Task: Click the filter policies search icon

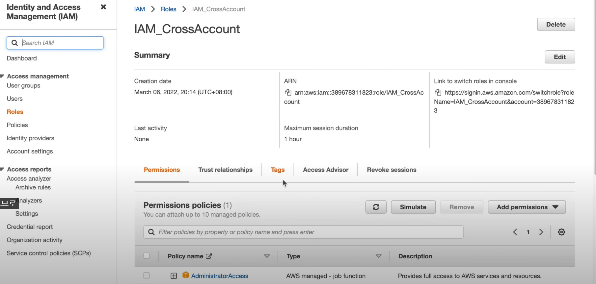Action: click(151, 232)
